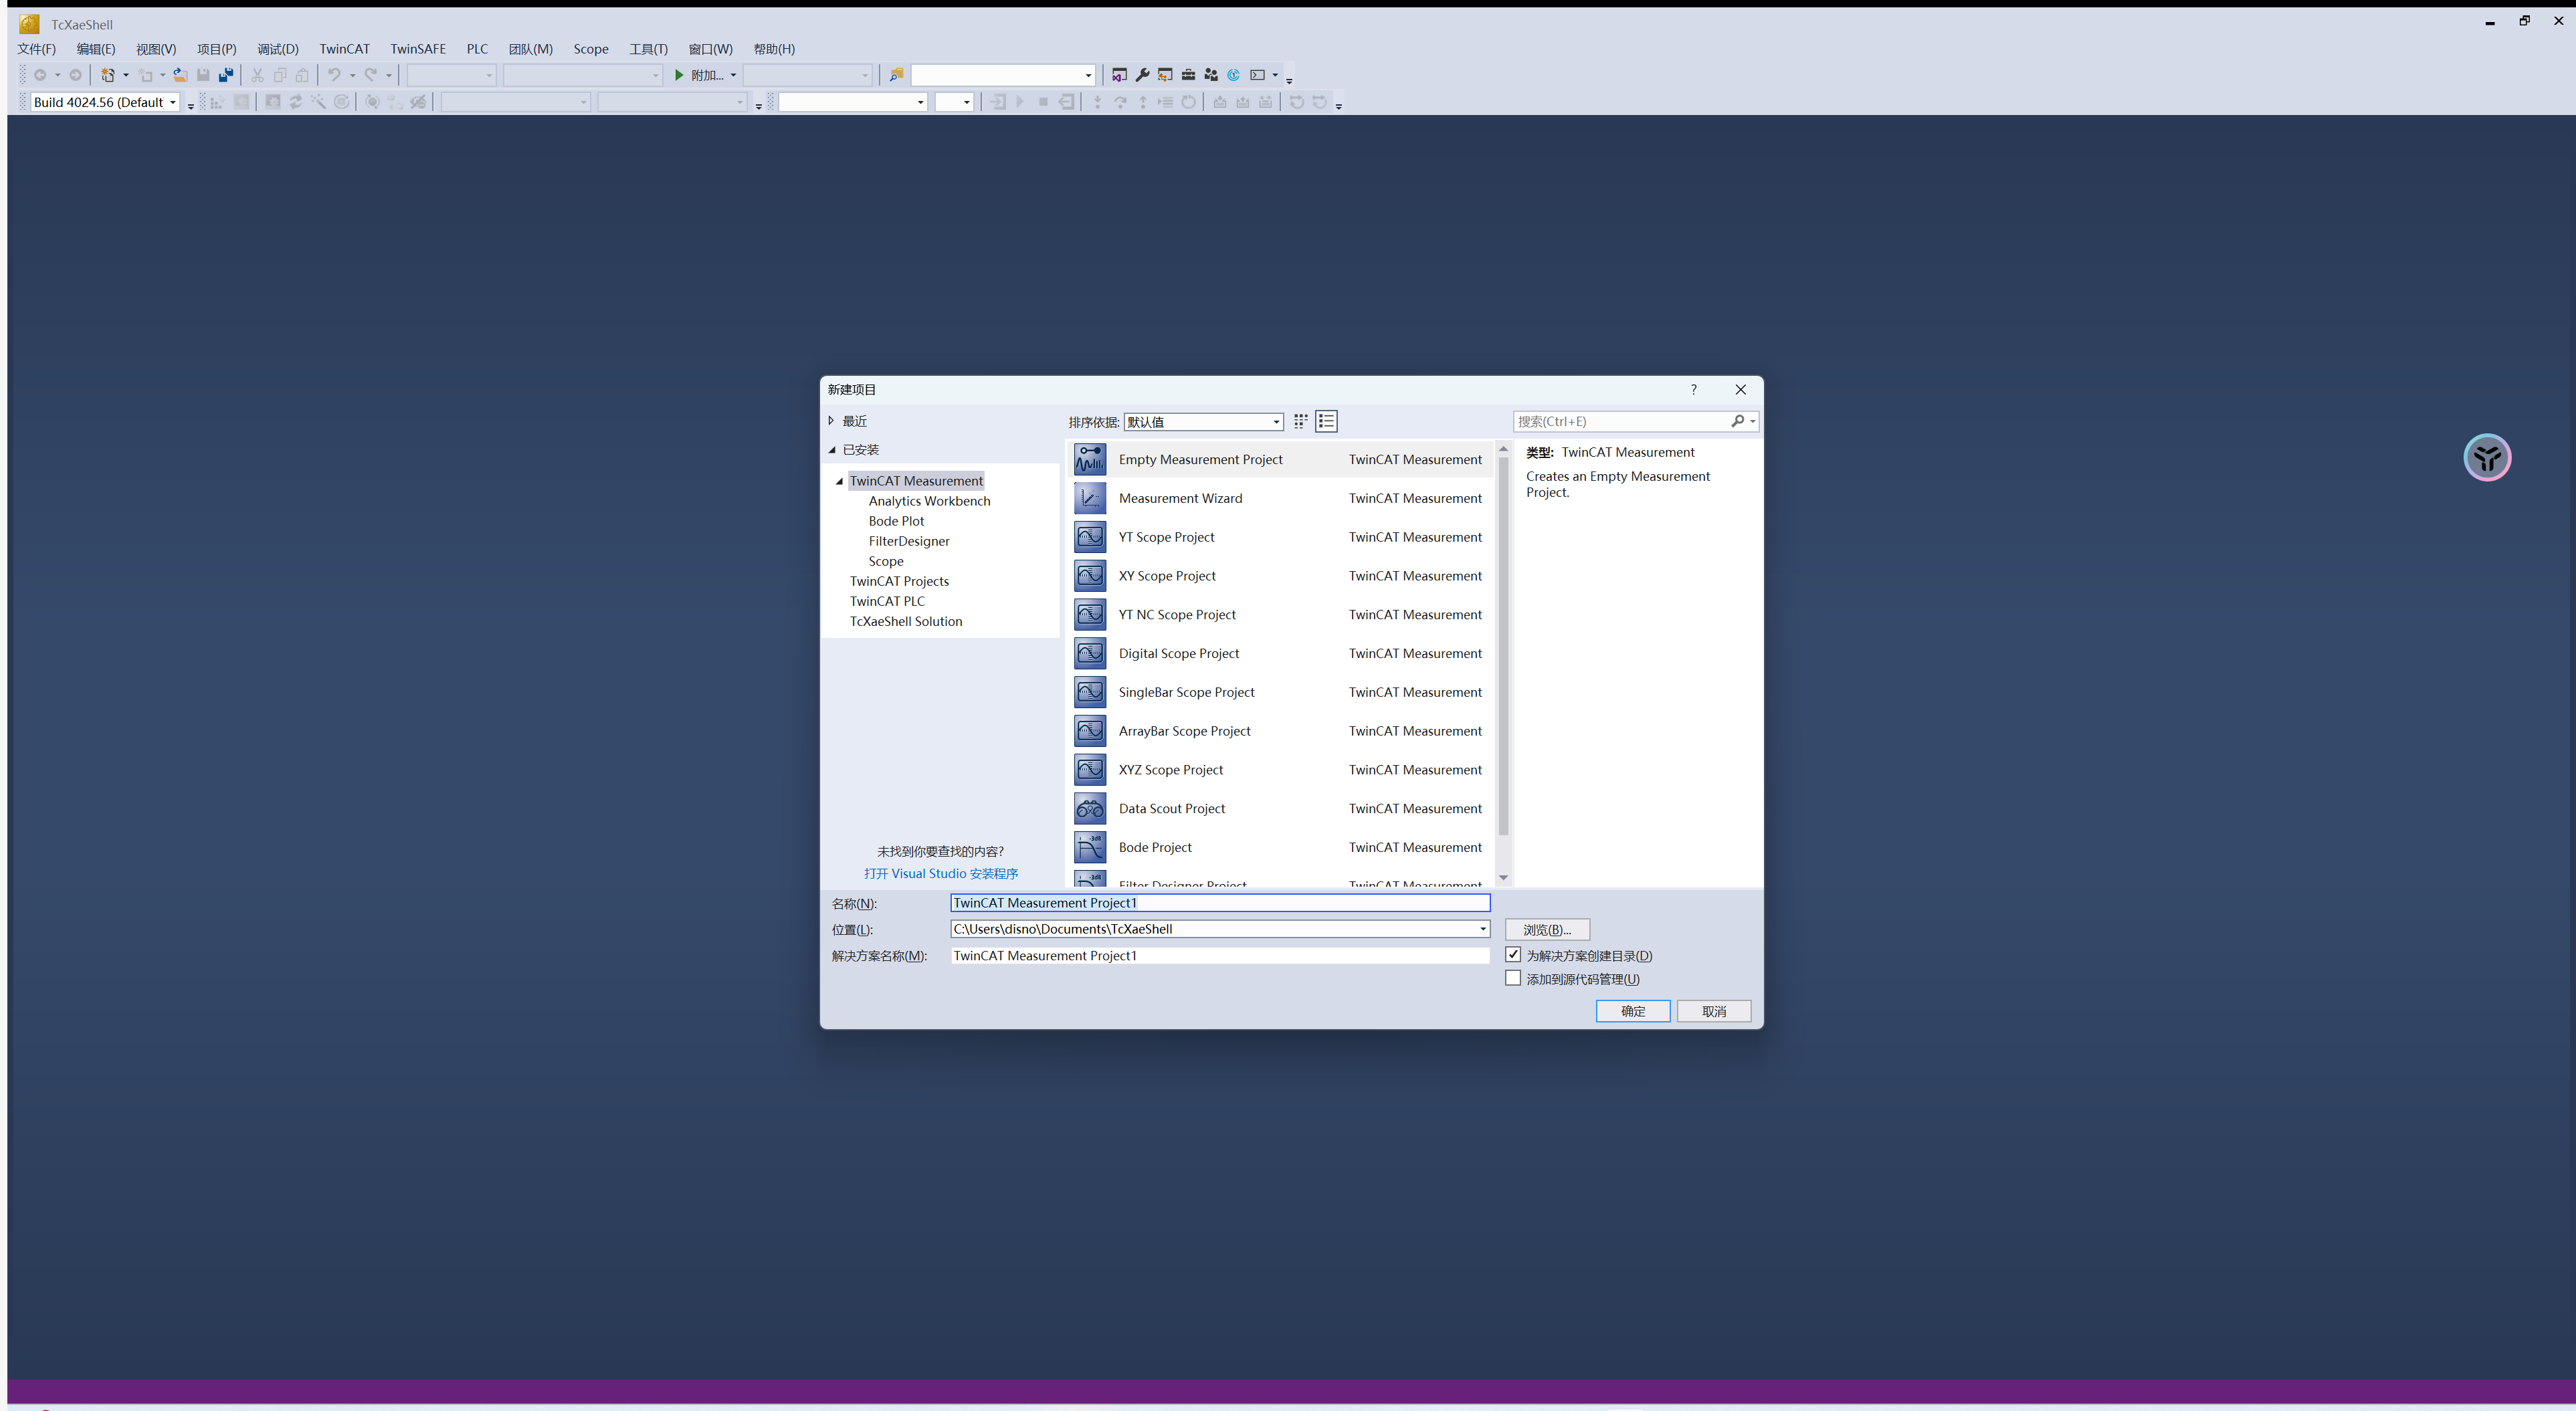The height and width of the screenshot is (1411, 2576).
Task: Switch to small icons view in dialog
Action: pos(1300,421)
